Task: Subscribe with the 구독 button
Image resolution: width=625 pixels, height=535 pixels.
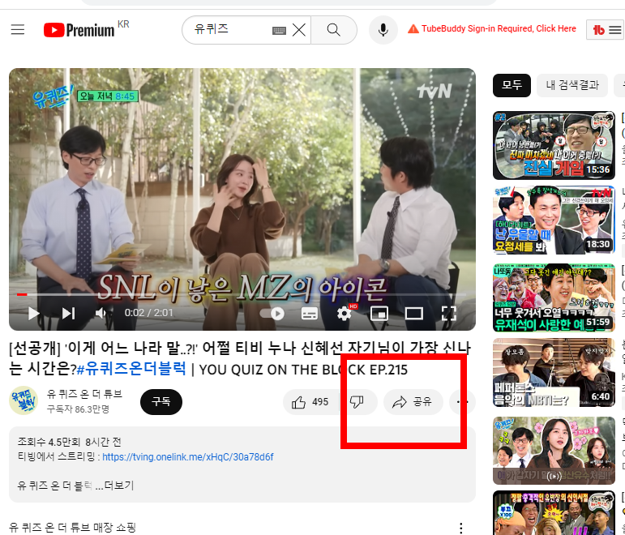Action: [x=161, y=402]
